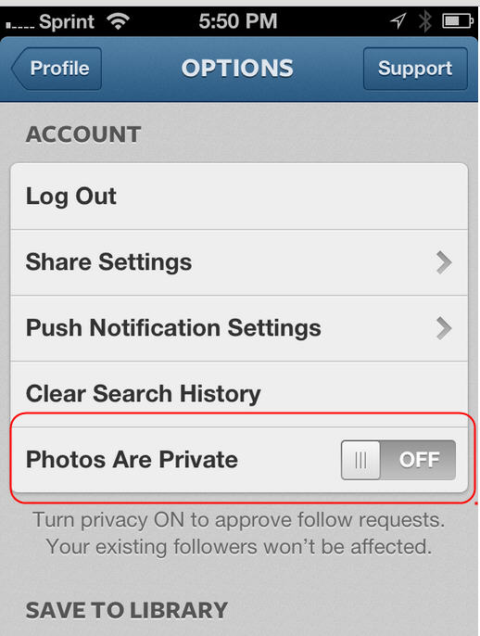The image size is (480, 636).
Task: Tap the cellular signal strength dots
Action: 20,26
